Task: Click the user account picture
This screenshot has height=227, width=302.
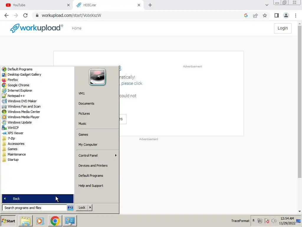Action: click(97, 77)
